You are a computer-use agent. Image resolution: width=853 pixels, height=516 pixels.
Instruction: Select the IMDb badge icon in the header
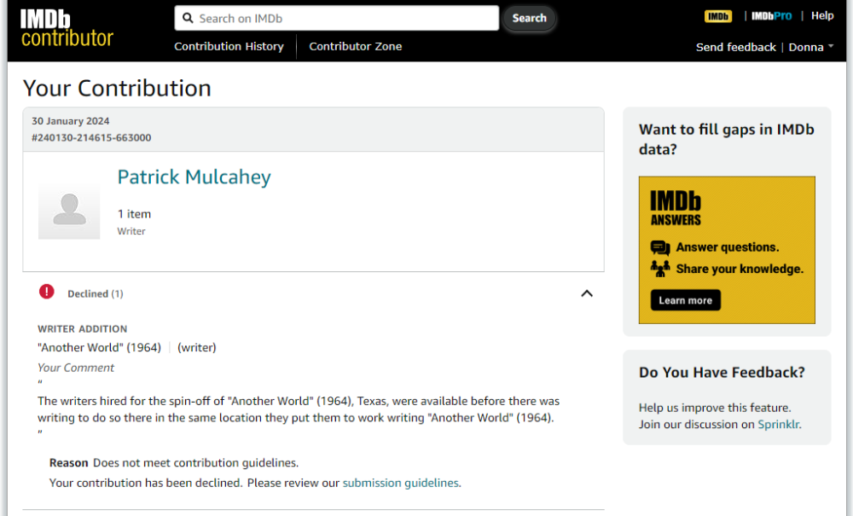coord(717,15)
